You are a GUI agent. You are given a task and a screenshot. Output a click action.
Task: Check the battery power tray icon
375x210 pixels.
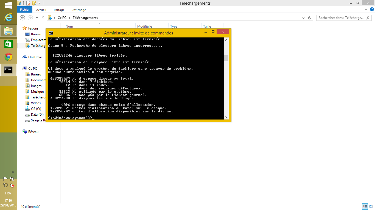click(x=12, y=179)
